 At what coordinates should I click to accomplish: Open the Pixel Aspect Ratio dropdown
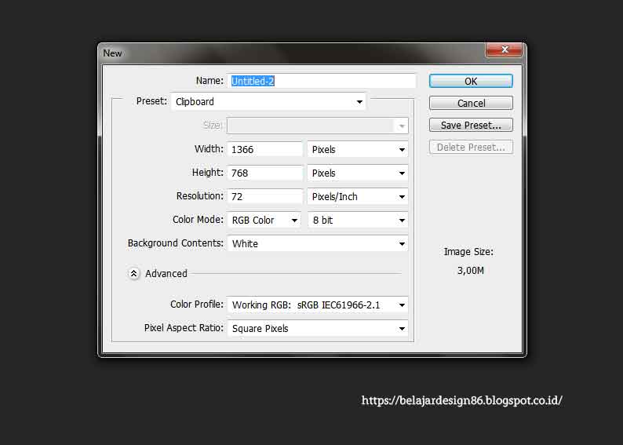(x=318, y=329)
